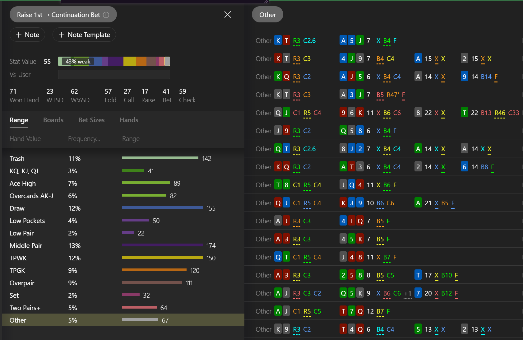Viewport: 523px width, 340px height.
Task: Open the Bet Sizes tab
Action: point(91,120)
